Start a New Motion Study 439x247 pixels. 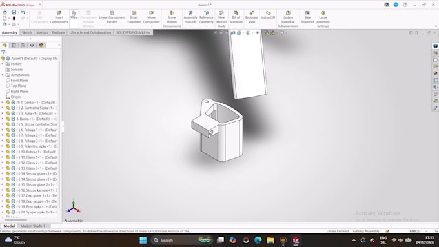tap(221, 19)
